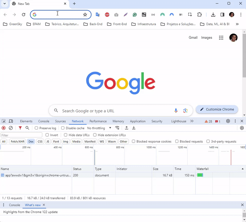The image size is (246, 222).
Task: Open the Google Translate extension icon
Action: 98,14
